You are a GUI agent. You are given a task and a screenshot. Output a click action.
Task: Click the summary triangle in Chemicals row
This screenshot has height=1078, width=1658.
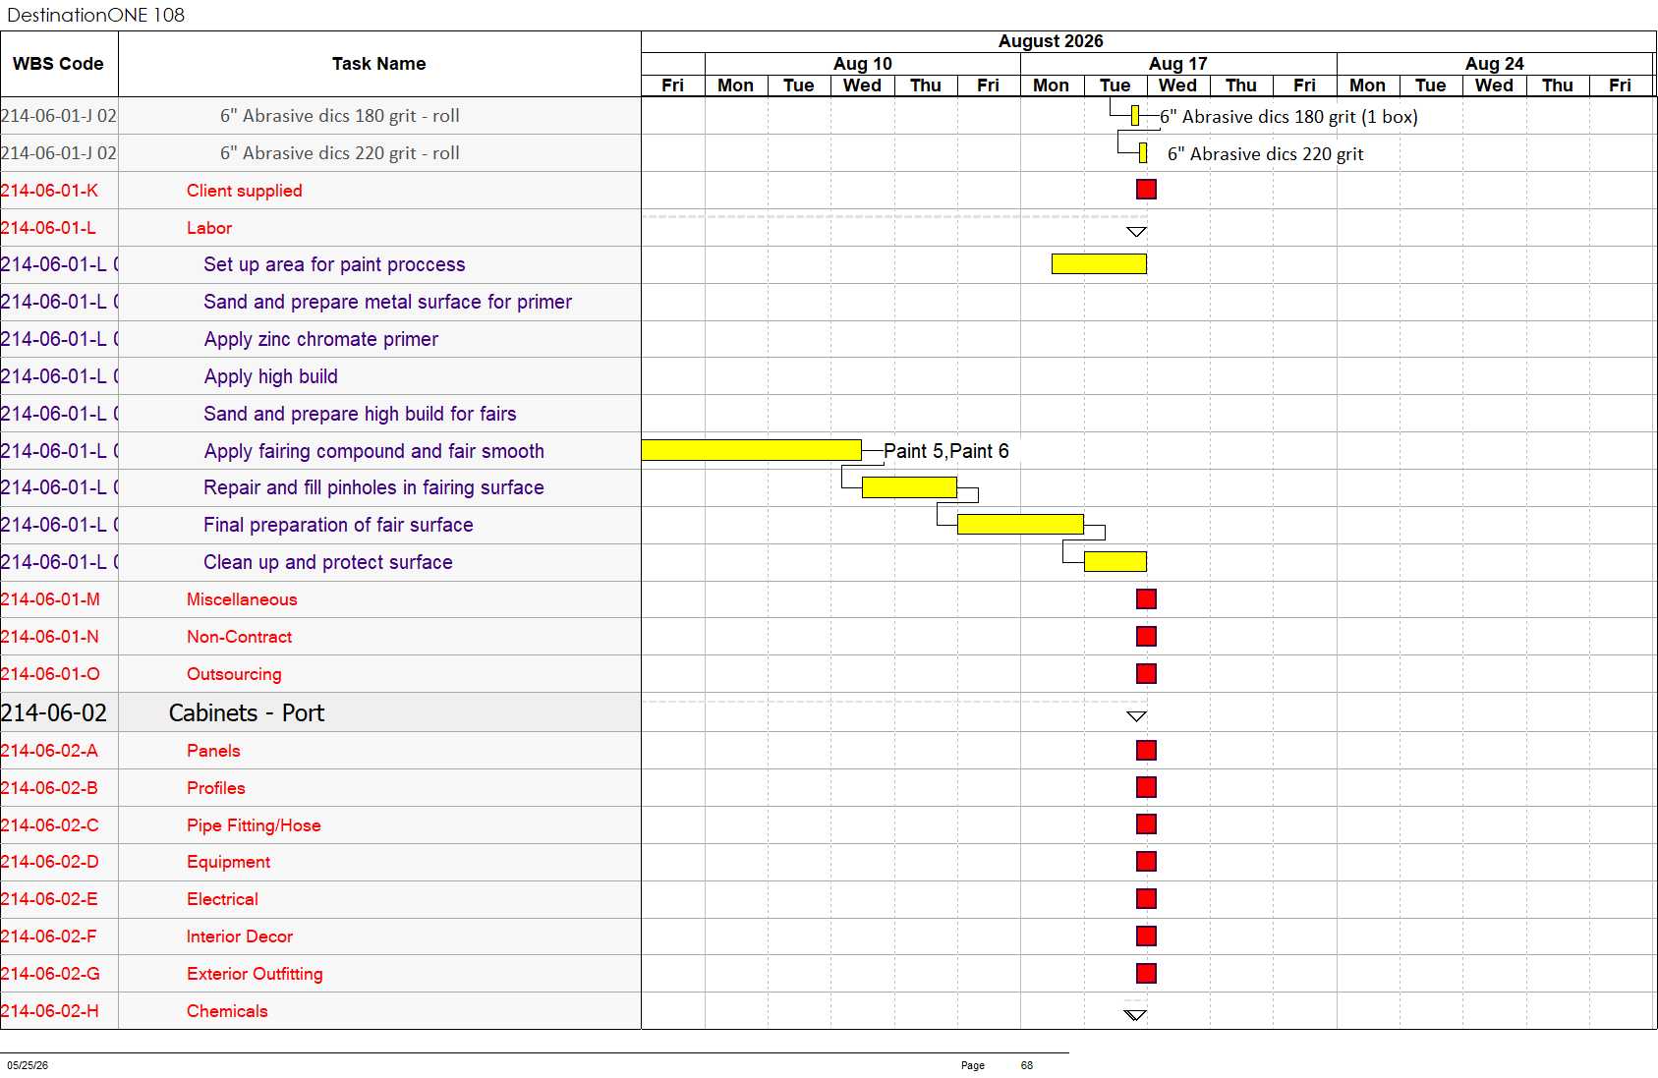[x=1135, y=1015]
